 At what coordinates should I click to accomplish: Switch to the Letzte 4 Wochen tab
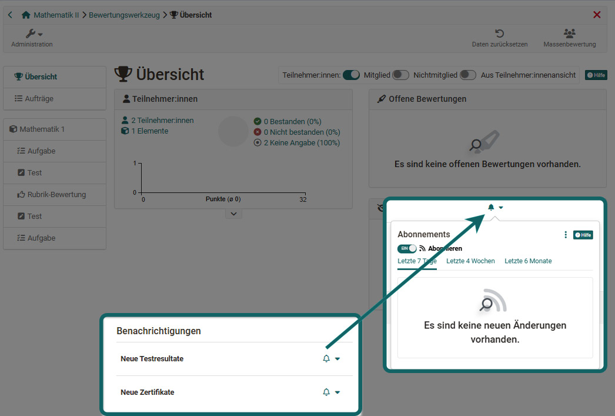(470, 261)
